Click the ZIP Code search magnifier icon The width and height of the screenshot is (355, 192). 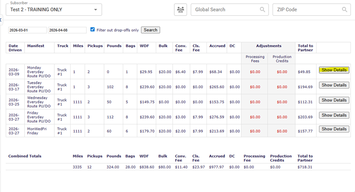345,10
